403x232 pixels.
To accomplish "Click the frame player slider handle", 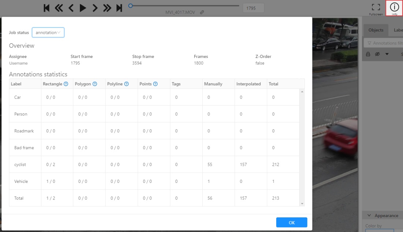I will click(130, 6).
